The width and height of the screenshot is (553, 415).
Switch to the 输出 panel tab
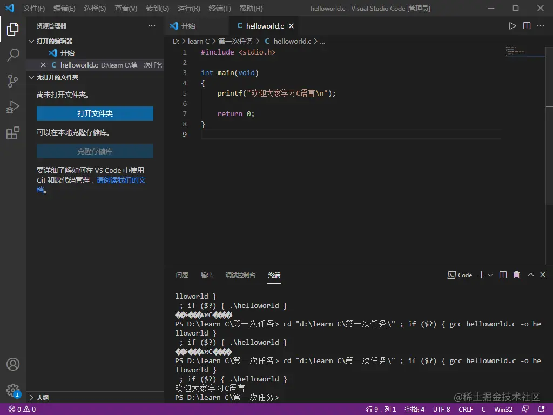click(x=207, y=275)
